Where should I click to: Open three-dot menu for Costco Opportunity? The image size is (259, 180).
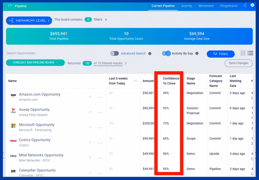[100, 143]
